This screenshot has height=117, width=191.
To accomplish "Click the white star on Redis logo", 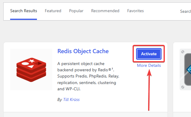I will (x=32, y=61).
